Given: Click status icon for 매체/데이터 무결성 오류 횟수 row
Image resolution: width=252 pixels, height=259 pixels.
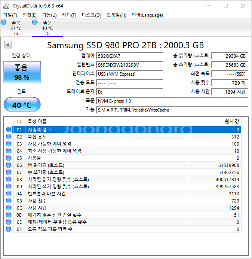Looking at the screenshot, I should point(9,222).
